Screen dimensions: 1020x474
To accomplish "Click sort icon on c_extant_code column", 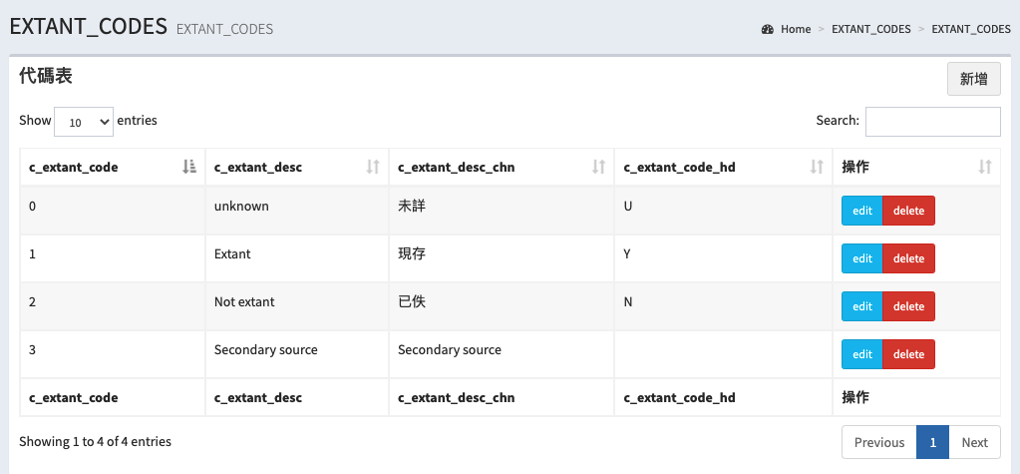I will pos(189,167).
